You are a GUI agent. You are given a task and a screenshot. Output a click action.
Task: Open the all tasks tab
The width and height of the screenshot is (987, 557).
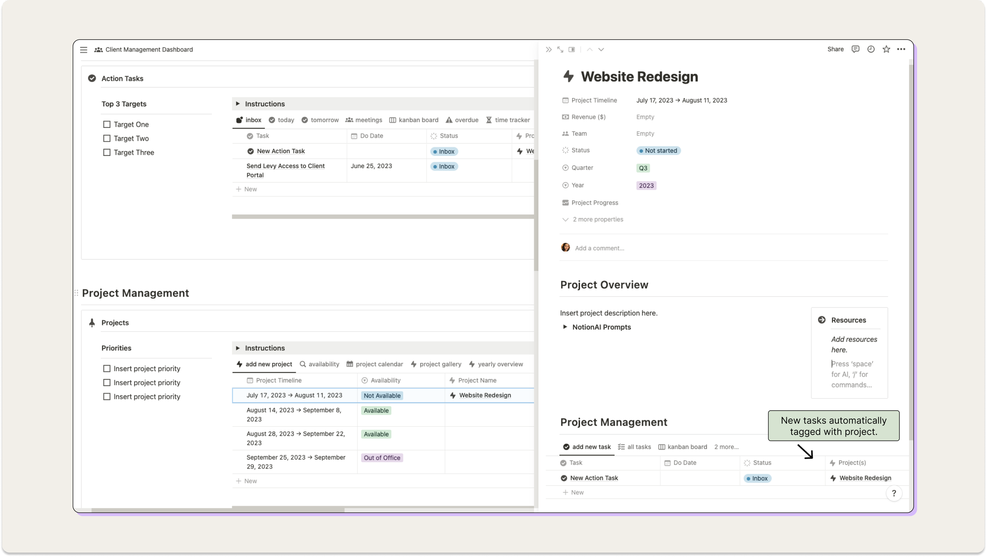(x=634, y=447)
